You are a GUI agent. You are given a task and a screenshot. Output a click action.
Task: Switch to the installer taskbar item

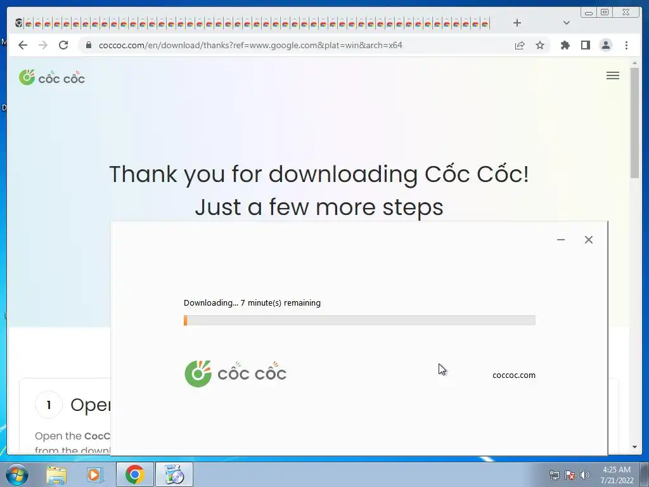tap(174, 474)
